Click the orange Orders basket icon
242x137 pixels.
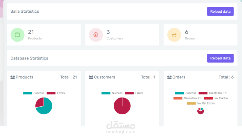coord(174,35)
